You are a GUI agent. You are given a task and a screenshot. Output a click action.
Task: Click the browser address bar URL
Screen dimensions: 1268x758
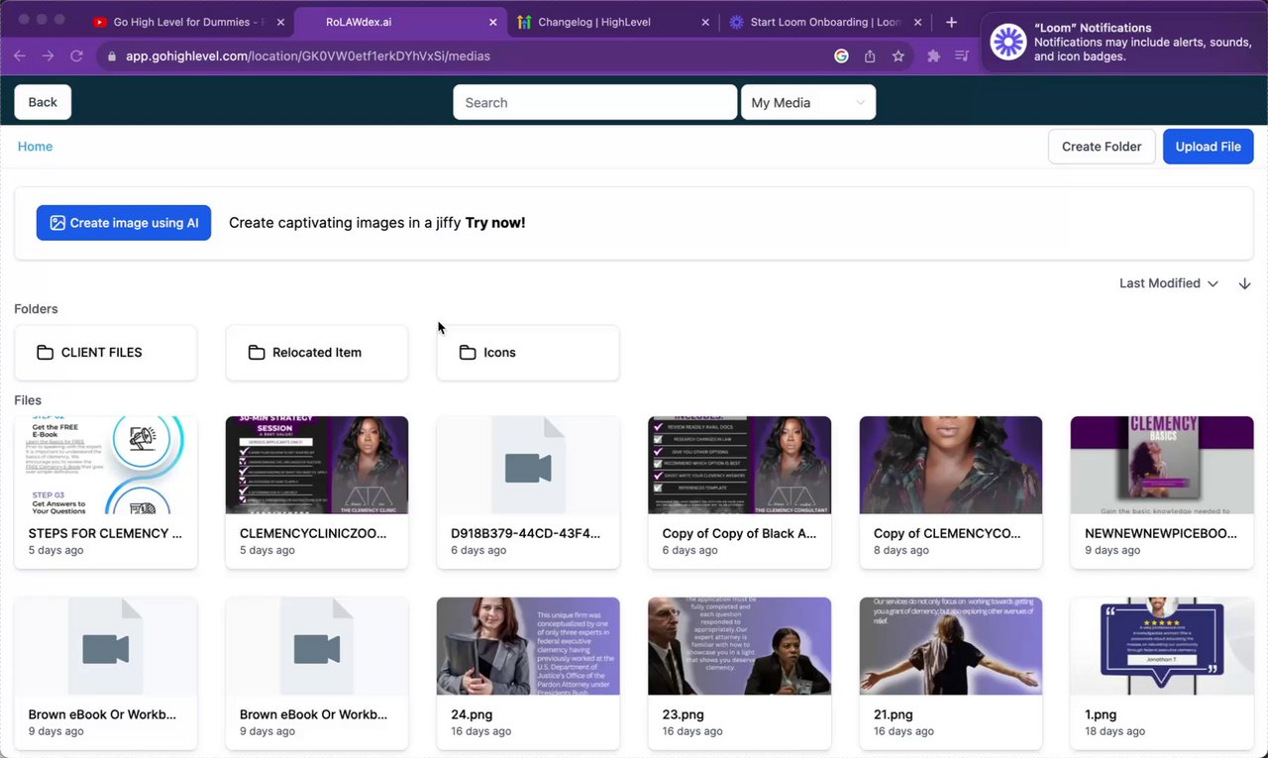[x=308, y=56]
